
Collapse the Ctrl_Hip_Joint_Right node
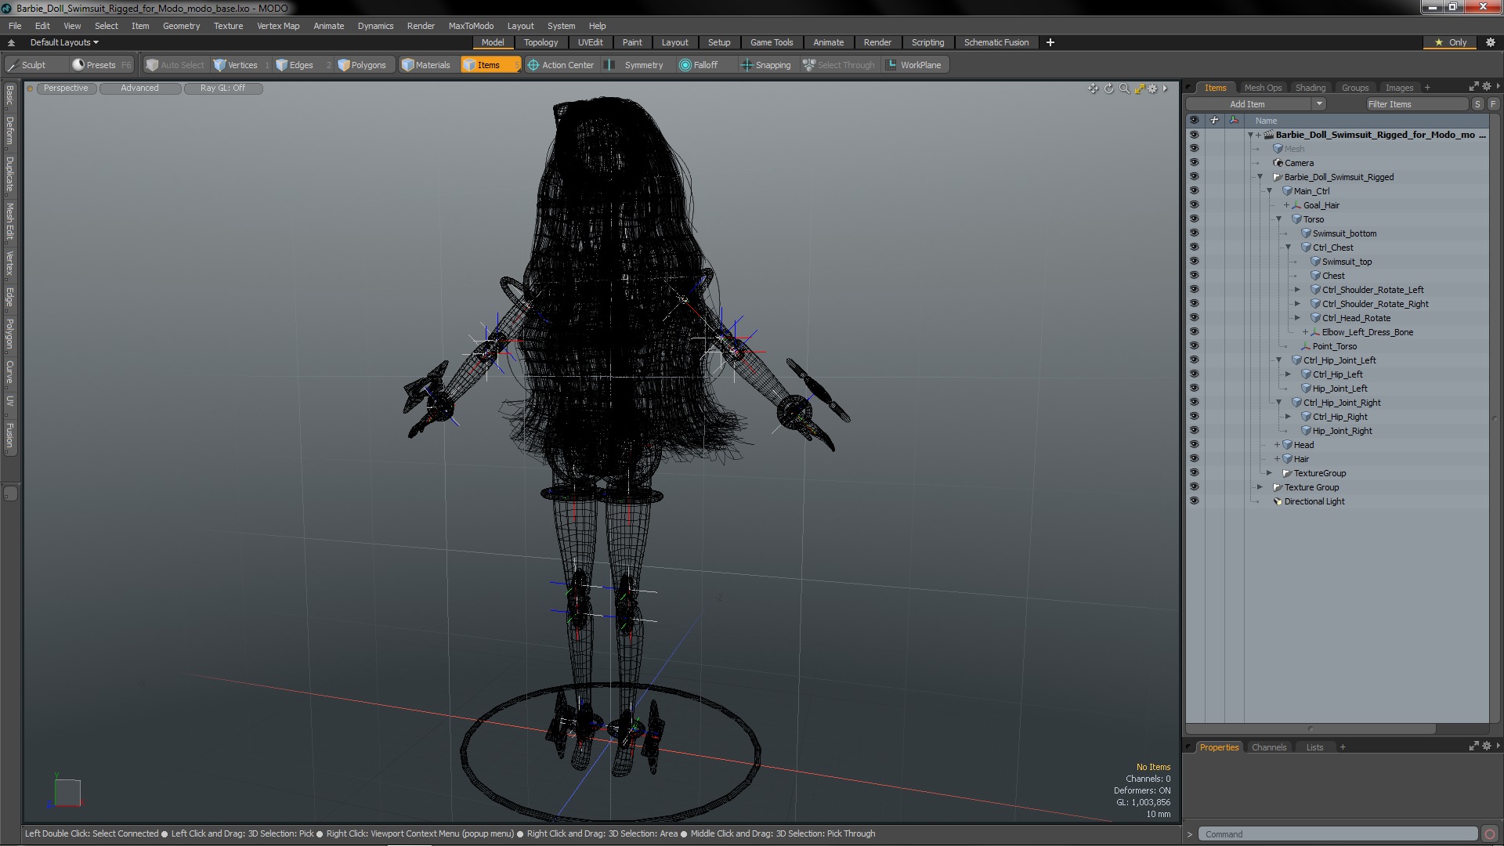pos(1281,402)
